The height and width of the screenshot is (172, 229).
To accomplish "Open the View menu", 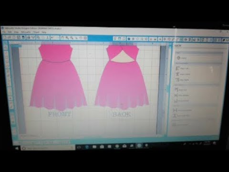I will tap(16, 32).
